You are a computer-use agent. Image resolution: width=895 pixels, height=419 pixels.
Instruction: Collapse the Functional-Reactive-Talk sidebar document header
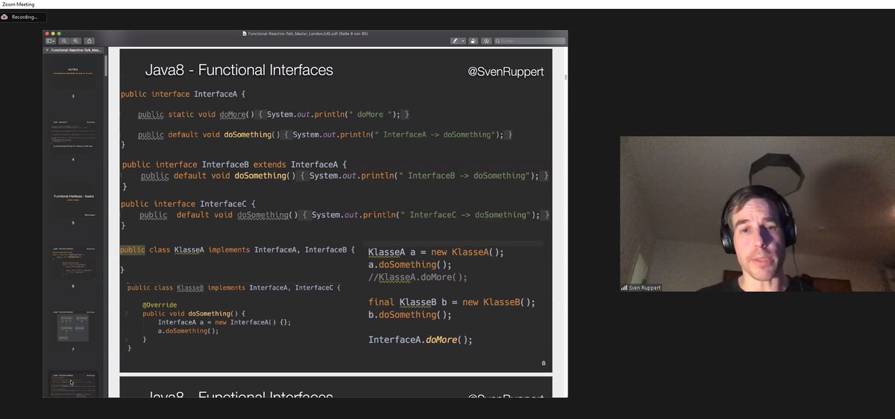pos(47,50)
